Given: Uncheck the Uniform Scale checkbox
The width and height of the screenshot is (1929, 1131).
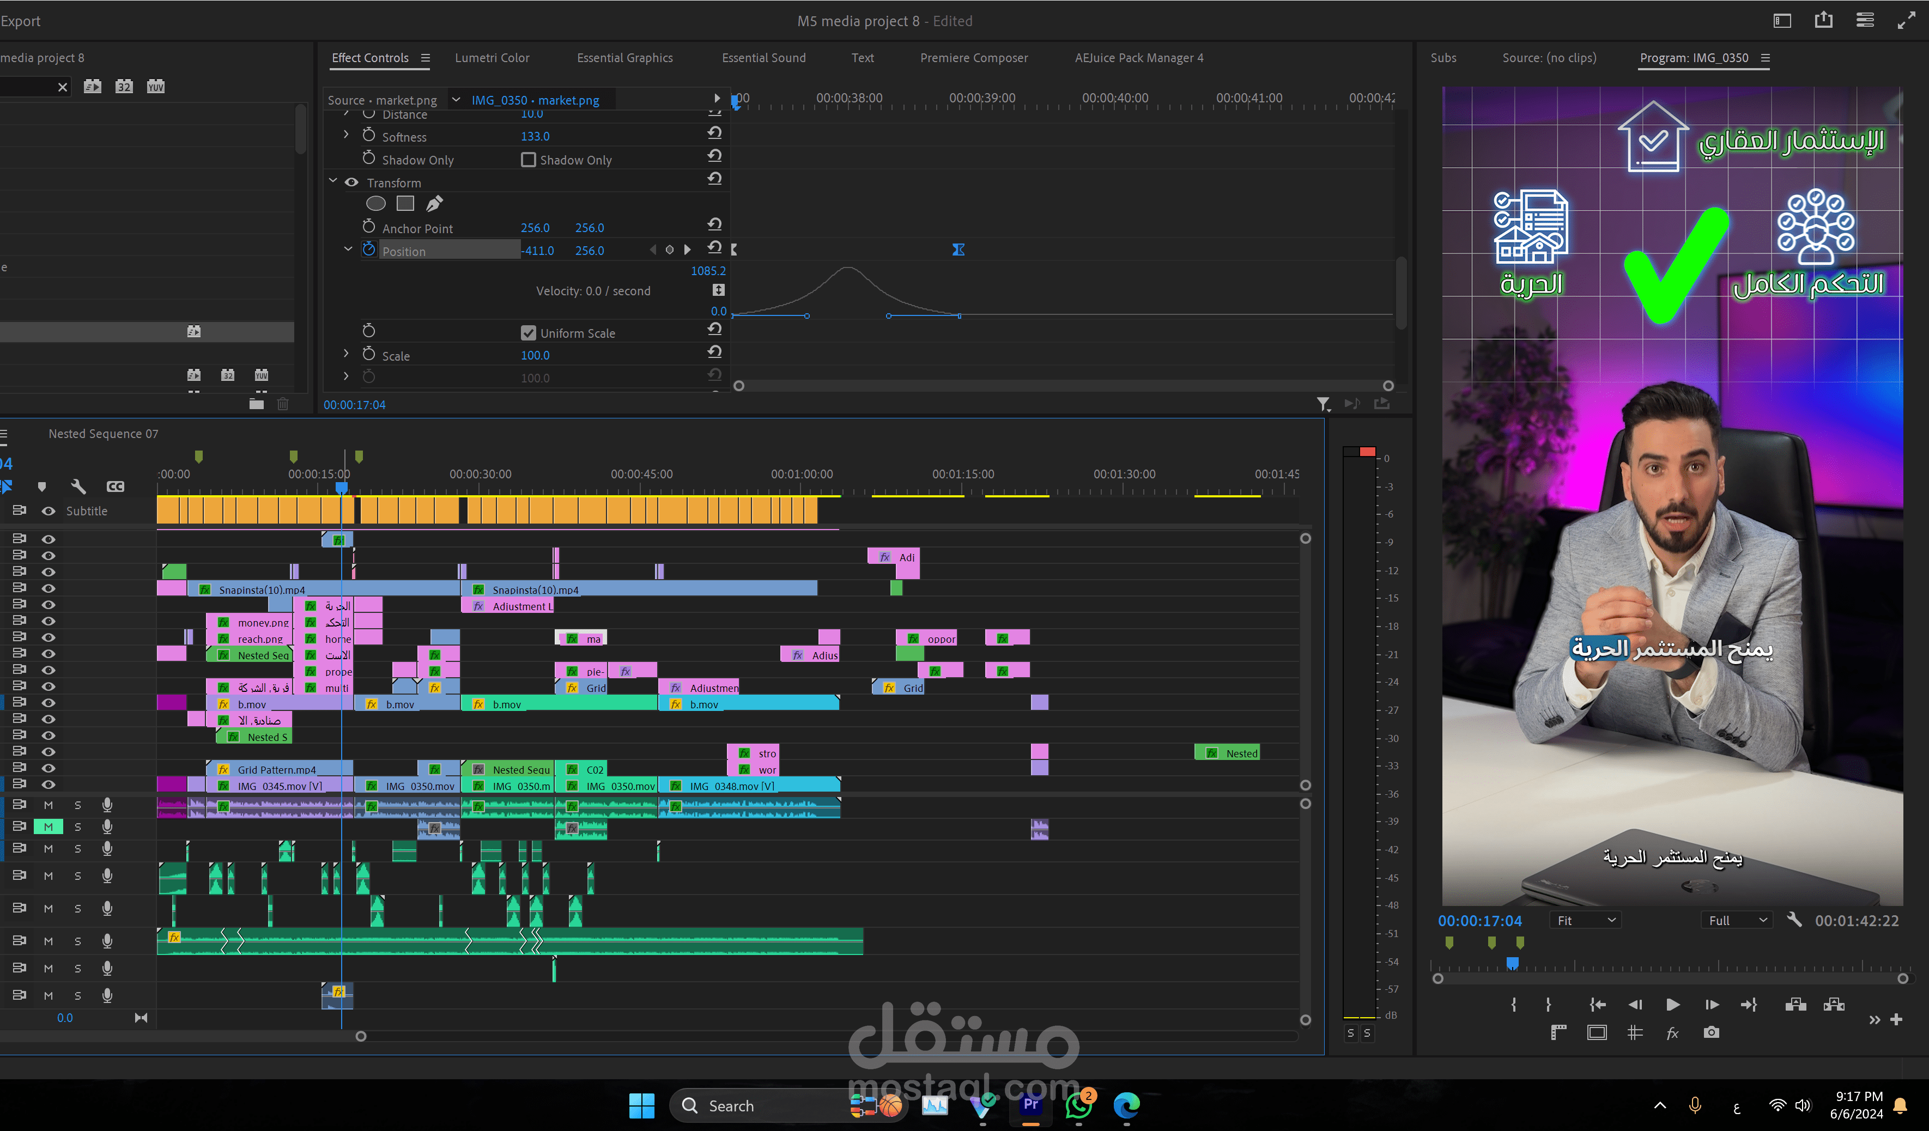Looking at the screenshot, I should [528, 333].
